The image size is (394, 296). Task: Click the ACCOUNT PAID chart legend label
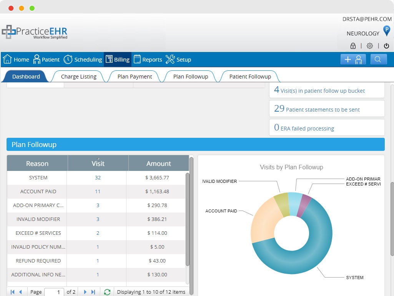click(x=221, y=211)
